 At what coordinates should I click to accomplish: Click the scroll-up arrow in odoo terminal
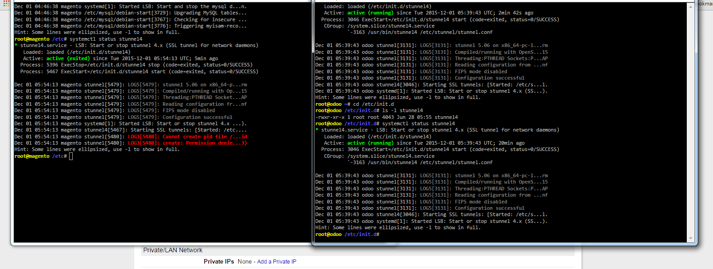(690, 7)
